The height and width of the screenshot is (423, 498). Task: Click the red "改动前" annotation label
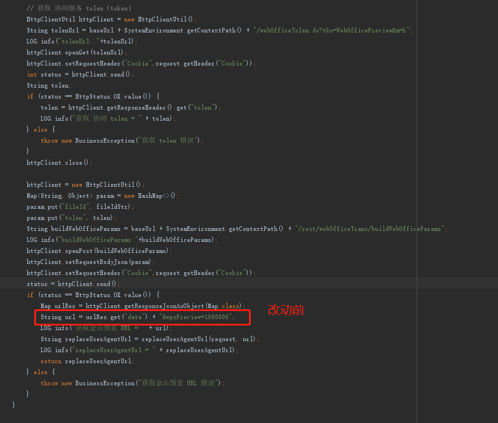tap(286, 310)
